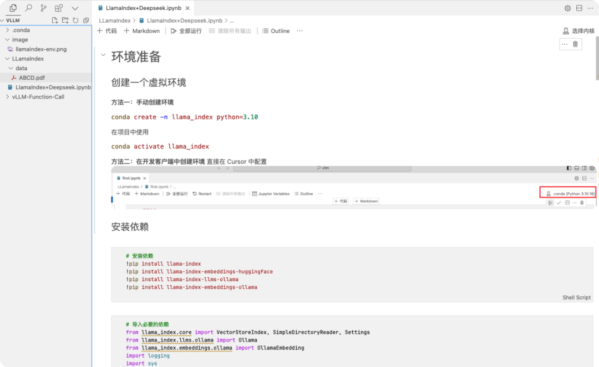
Task: Open the Source Control view icon
Action: tap(44, 8)
